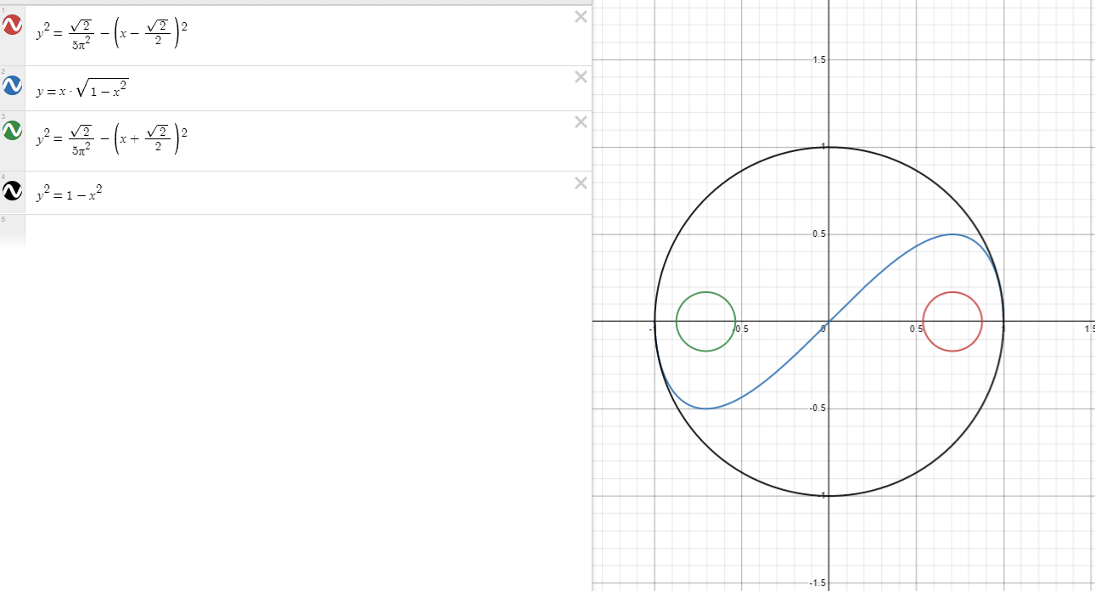Click the bottom of the black unit circle
Image resolution: width=1095 pixels, height=591 pixels.
829,496
